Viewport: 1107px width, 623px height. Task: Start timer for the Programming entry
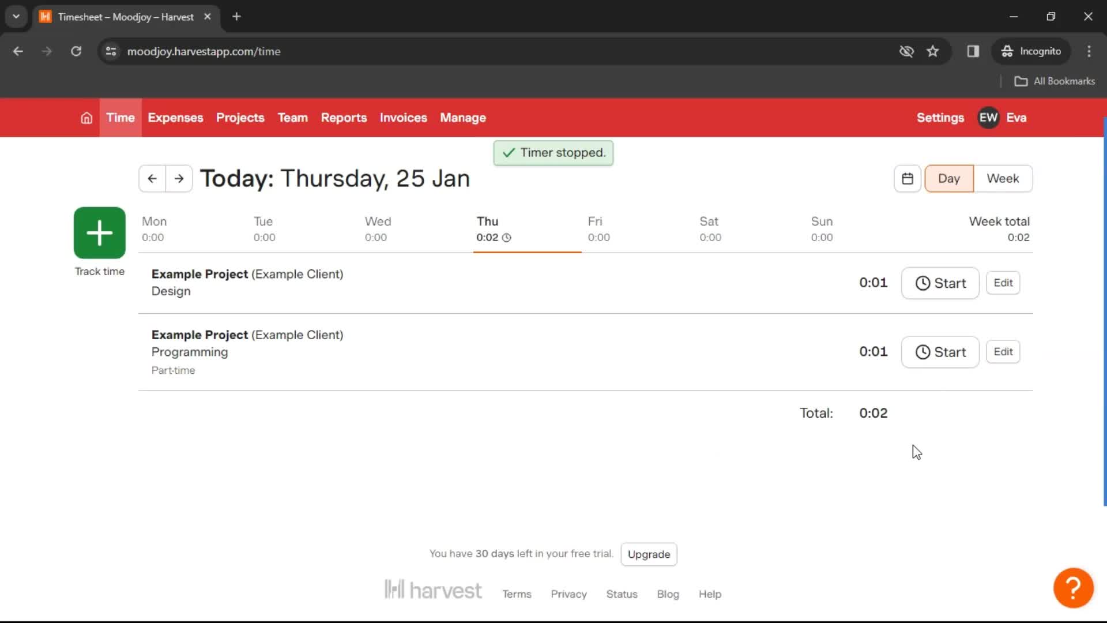pyautogui.click(x=940, y=352)
